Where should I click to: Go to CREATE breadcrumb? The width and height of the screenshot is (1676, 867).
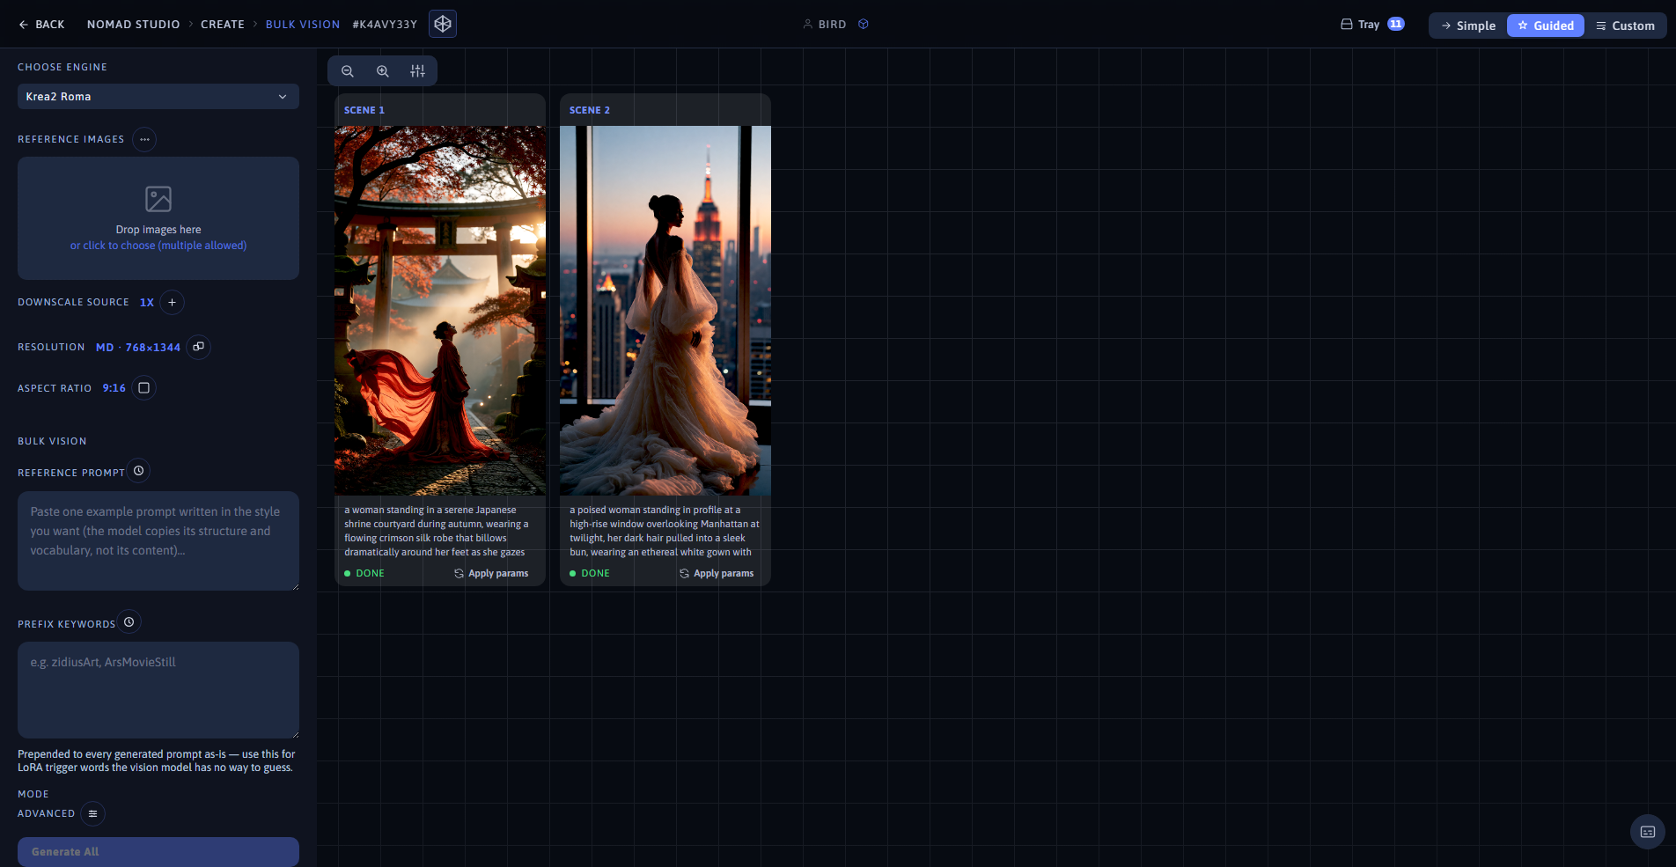coord(223,25)
